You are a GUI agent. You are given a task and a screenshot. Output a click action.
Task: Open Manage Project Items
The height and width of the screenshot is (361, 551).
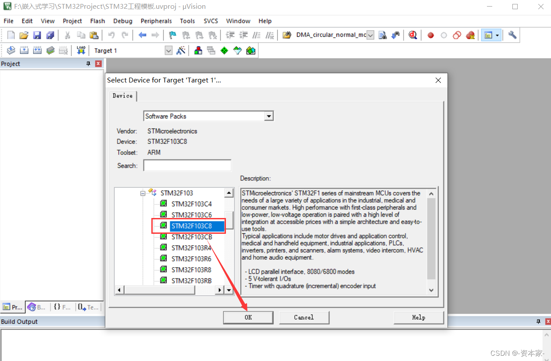[x=198, y=50]
